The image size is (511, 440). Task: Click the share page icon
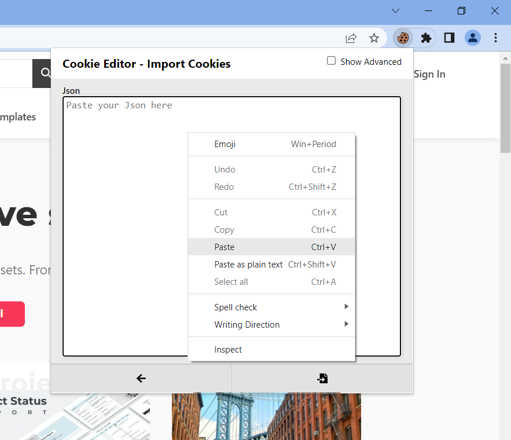click(351, 38)
